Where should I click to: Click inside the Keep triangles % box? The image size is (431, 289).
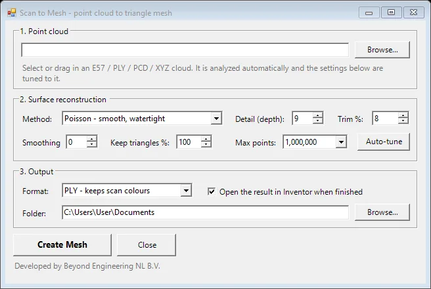click(x=189, y=142)
